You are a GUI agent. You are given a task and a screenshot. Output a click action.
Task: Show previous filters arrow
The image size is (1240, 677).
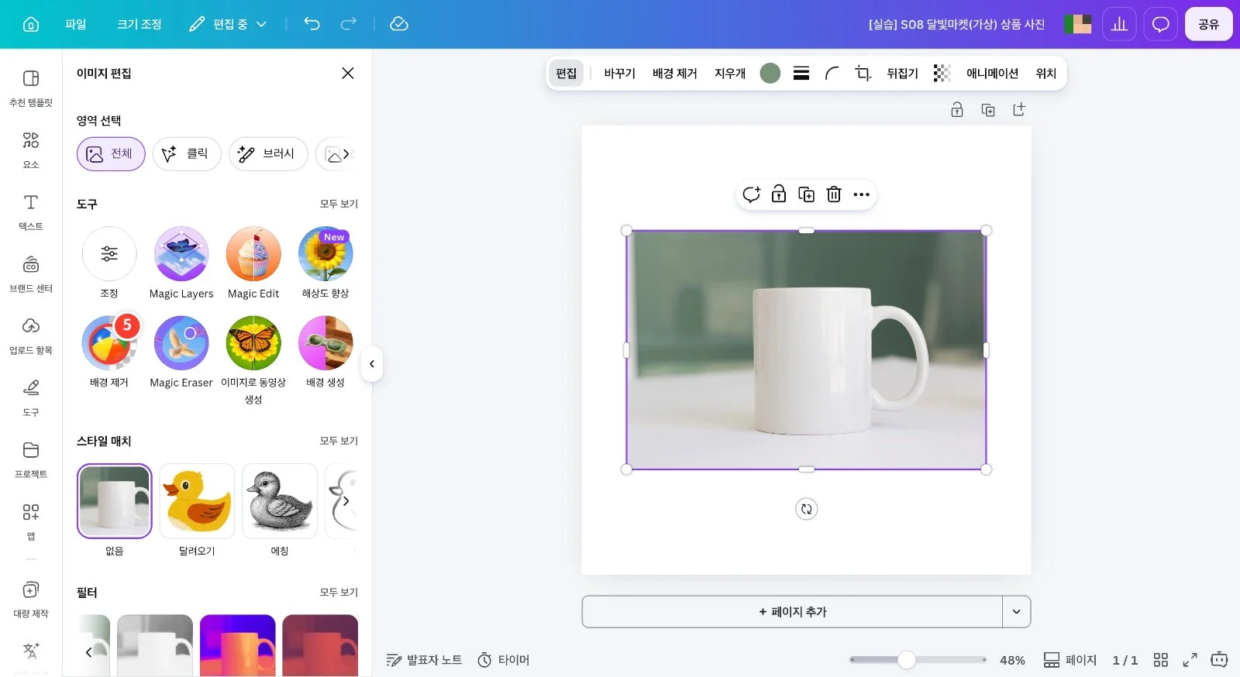[x=88, y=651]
